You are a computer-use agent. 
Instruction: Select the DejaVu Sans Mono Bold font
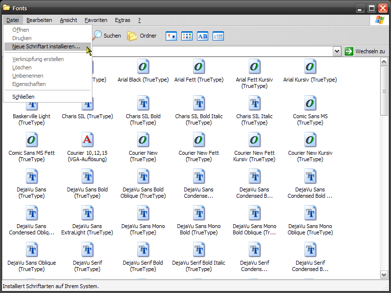199,213
